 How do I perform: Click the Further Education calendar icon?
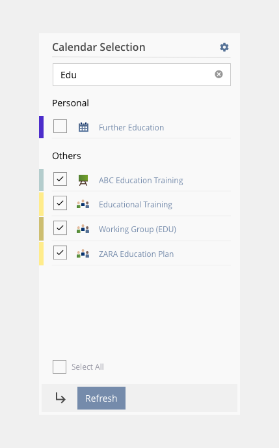point(83,127)
